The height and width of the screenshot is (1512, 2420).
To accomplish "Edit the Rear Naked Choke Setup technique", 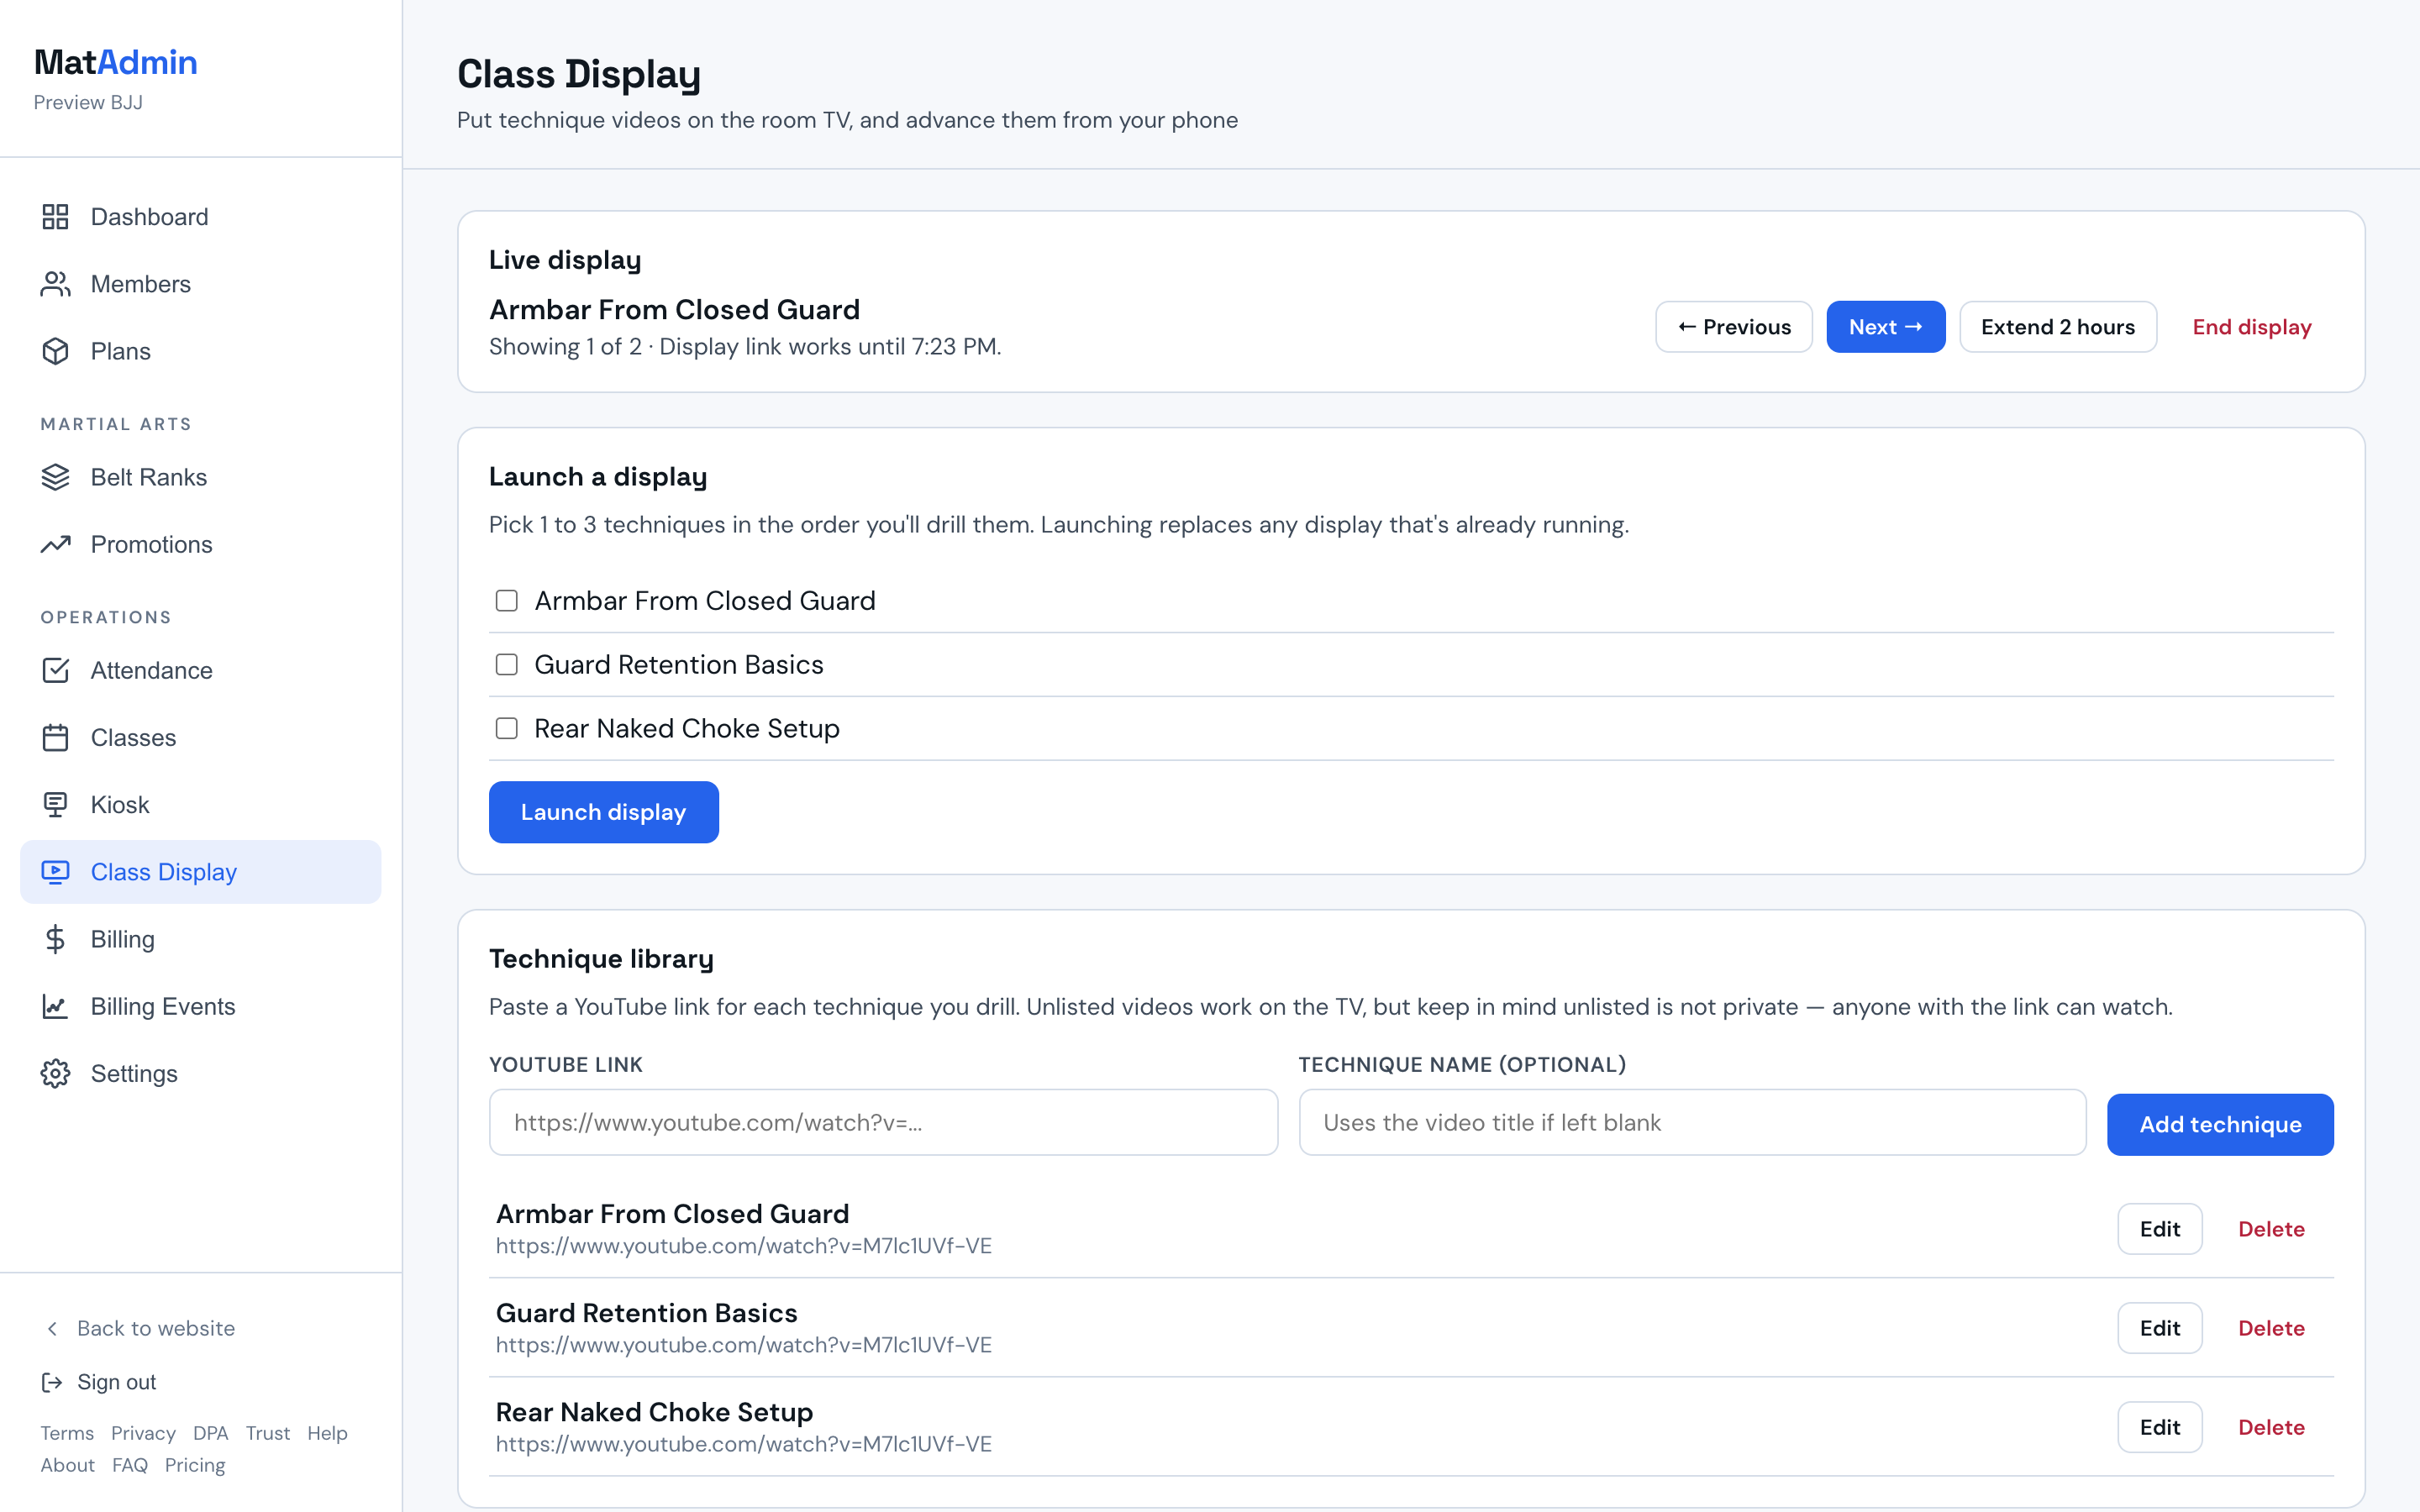I will click(2159, 1427).
